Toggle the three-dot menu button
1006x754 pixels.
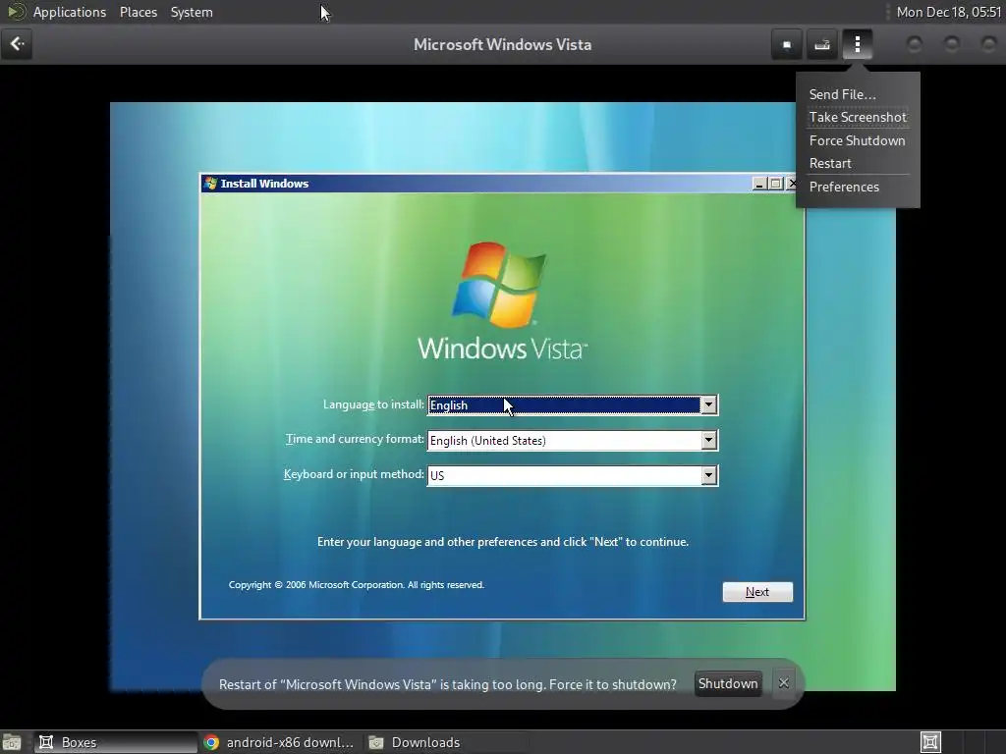click(x=857, y=45)
